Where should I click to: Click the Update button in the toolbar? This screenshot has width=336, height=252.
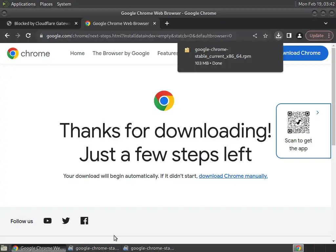point(317,36)
